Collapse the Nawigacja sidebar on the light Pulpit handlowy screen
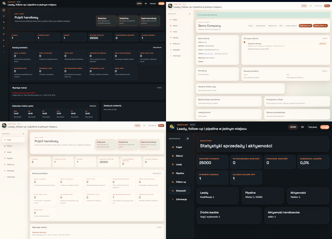Image resolution: width=332 pixels, height=239 pixels. point(23,134)
